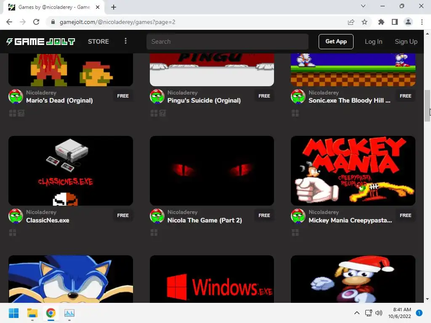This screenshot has height=323, width=431.
Task: Click Nicoladerey avatar by Sonic.exe
Action: [298, 96]
